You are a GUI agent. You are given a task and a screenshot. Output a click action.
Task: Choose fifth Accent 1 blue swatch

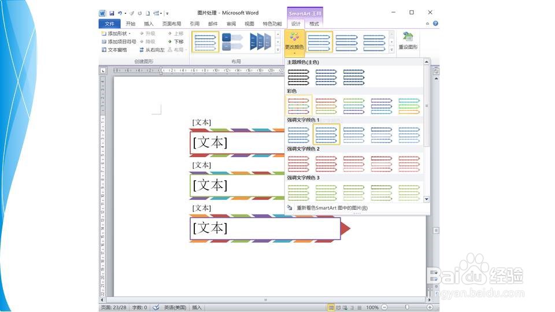[x=409, y=135]
